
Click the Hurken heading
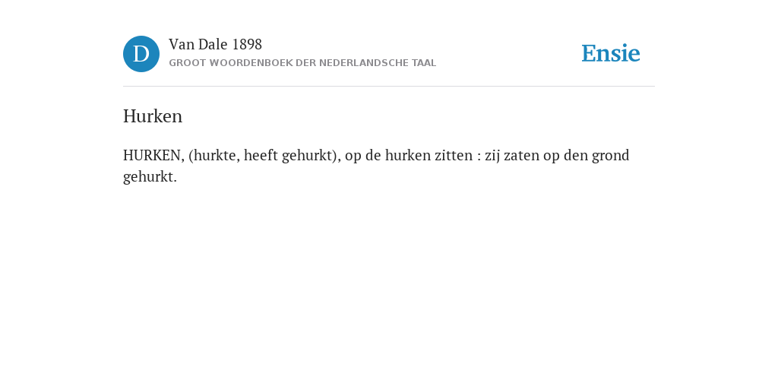click(x=153, y=116)
